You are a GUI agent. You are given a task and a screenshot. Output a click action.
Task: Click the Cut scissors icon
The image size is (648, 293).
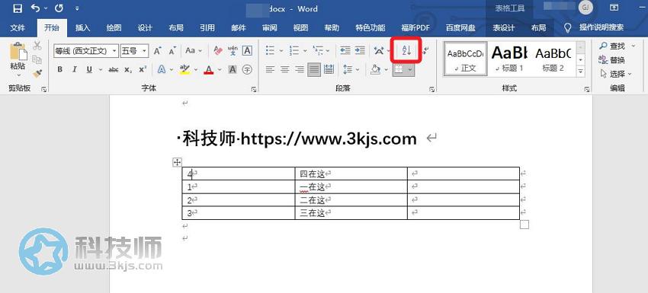[x=37, y=46]
